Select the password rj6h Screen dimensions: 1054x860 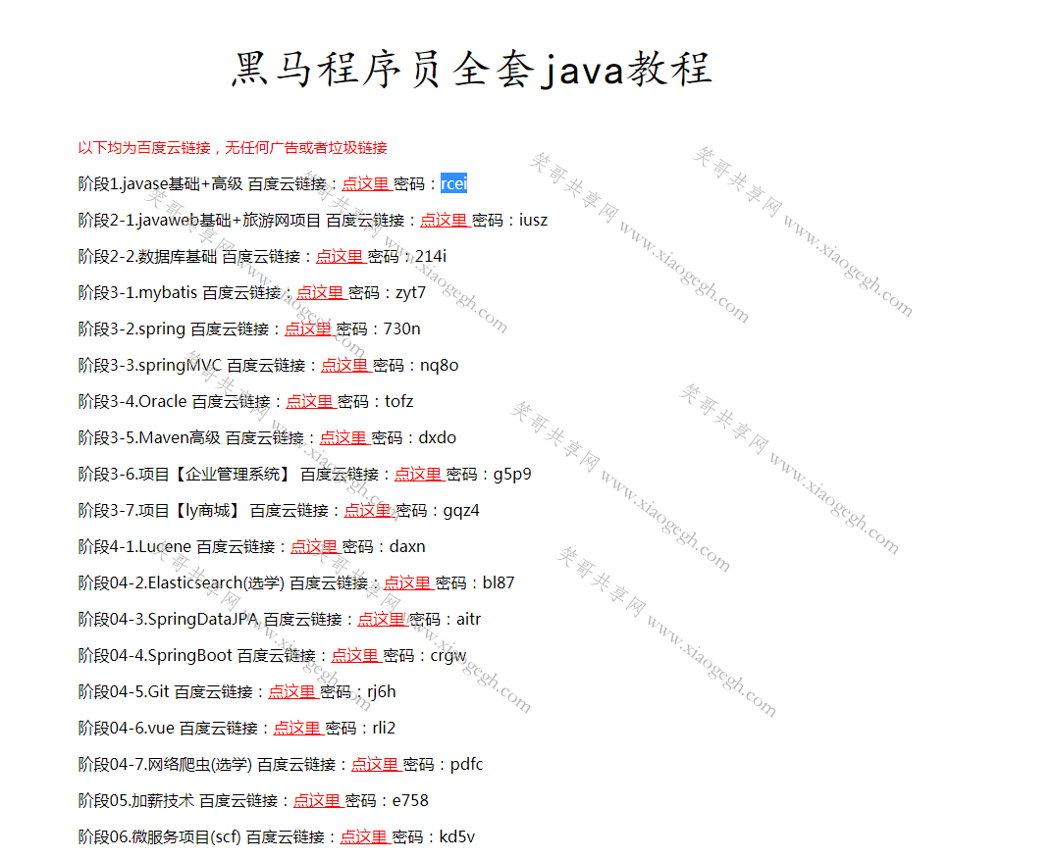tap(382, 692)
